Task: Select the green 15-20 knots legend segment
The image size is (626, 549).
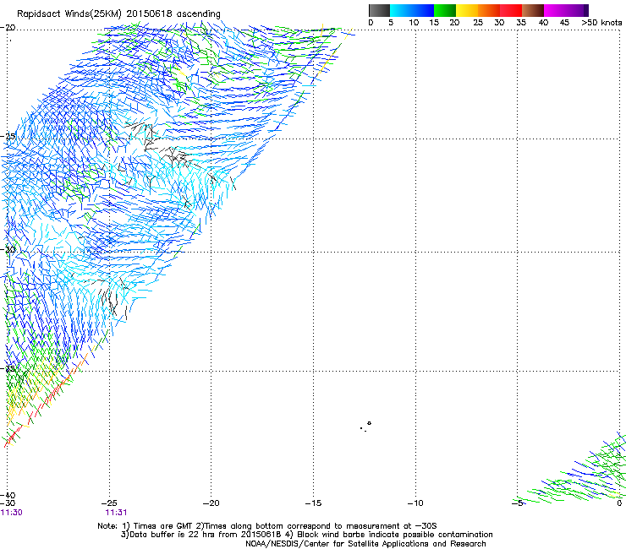Action: (x=444, y=10)
